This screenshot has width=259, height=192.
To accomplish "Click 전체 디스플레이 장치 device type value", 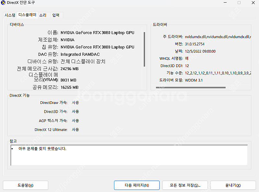I will pos(83,61).
